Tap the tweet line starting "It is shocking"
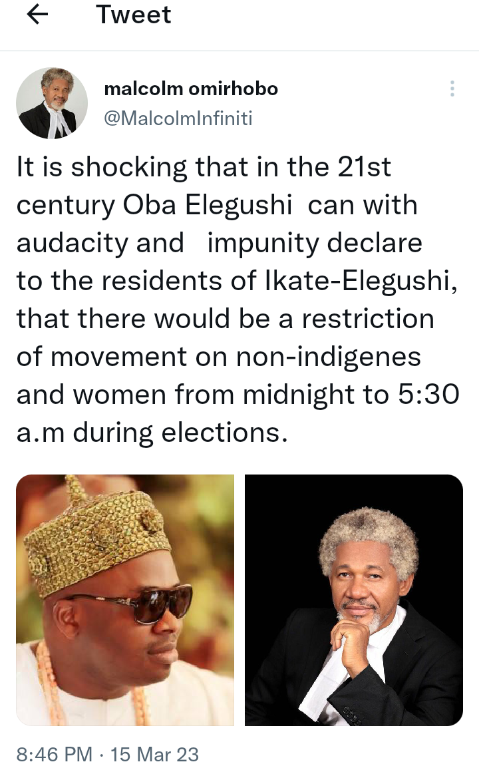 (x=204, y=166)
